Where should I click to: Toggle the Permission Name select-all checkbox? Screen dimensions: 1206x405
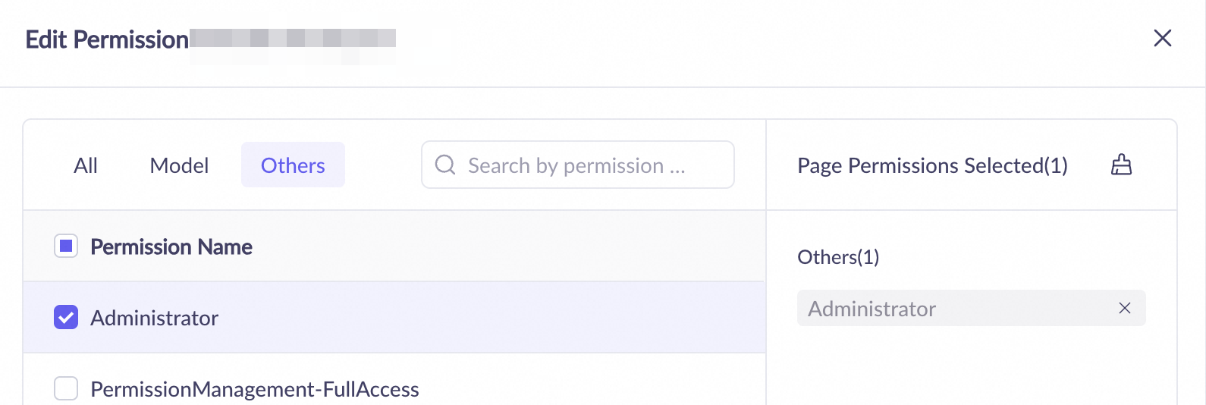[x=66, y=246]
